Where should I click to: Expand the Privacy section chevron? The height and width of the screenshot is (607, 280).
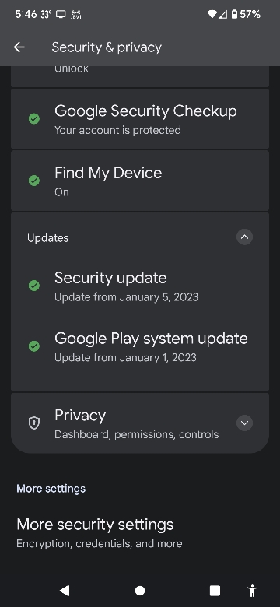coord(244,423)
